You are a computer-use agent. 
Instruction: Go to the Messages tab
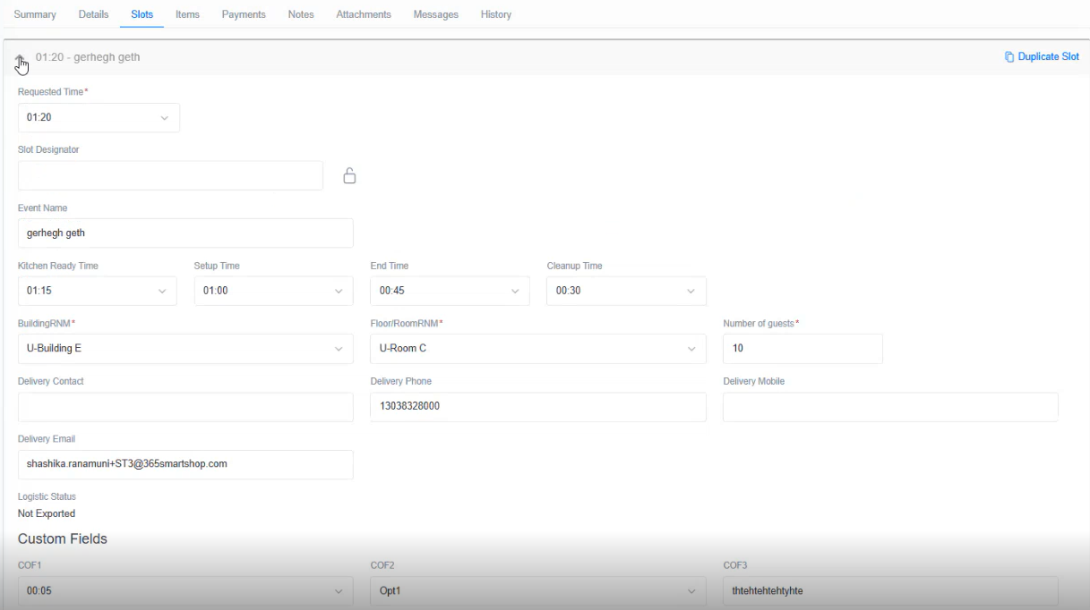click(435, 14)
